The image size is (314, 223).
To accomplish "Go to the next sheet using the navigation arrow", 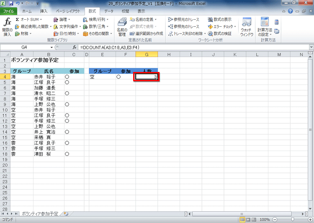I will pyautogui.click(x=12, y=214).
